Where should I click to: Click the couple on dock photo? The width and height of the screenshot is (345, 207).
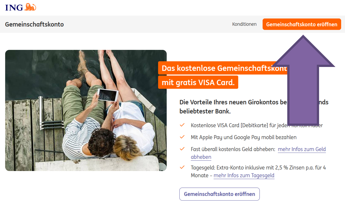(x=86, y=110)
